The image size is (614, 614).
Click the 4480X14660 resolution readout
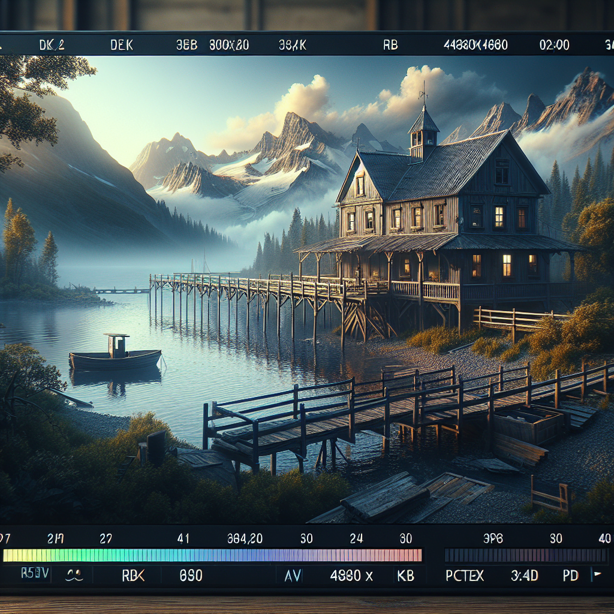coord(475,45)
